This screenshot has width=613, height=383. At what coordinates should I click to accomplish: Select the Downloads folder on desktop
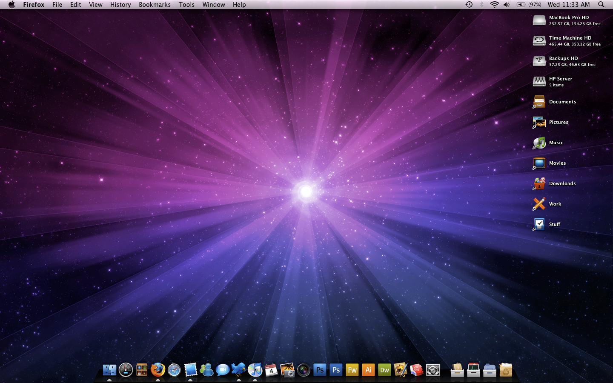(539, 183)
